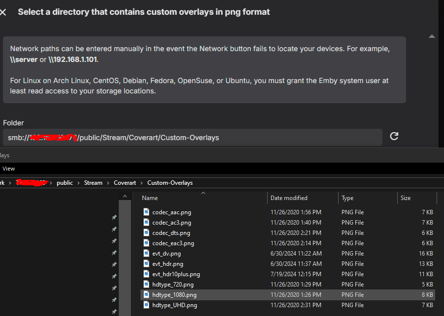Close the overlay directory selection dialog
Viewport: 444px width, 316px height.
pos(3,12)
